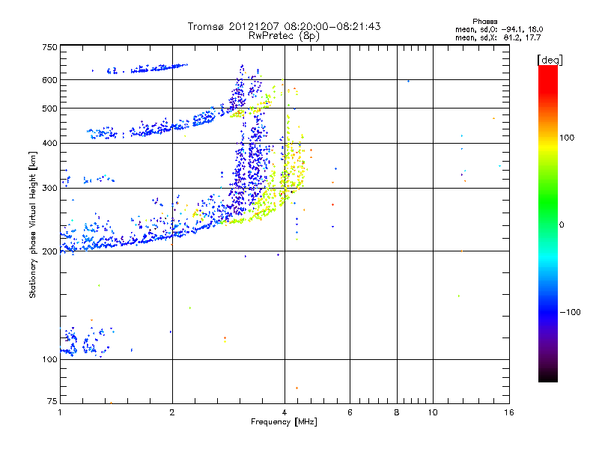Click the y-axis tick label '600'

tap(49, 80)
